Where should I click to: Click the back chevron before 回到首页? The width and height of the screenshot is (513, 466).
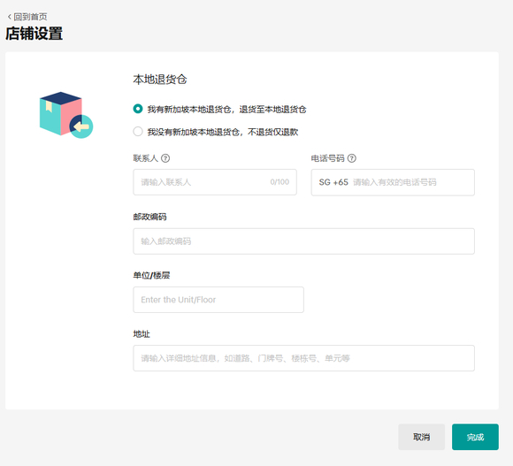(10, 16)
